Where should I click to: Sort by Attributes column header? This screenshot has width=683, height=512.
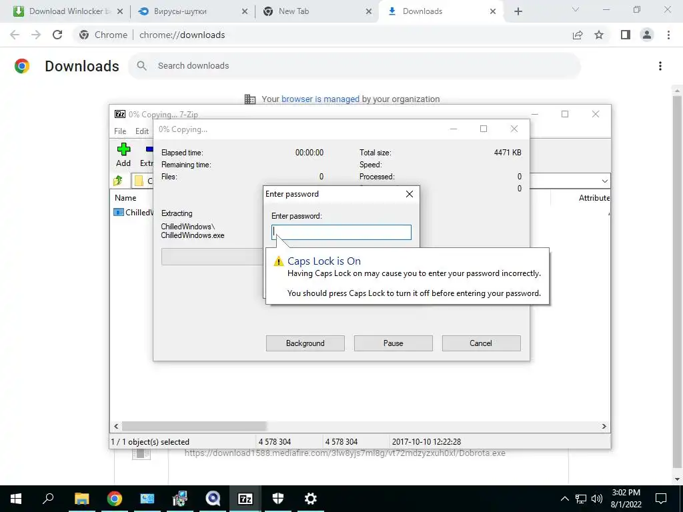point(594,197)
